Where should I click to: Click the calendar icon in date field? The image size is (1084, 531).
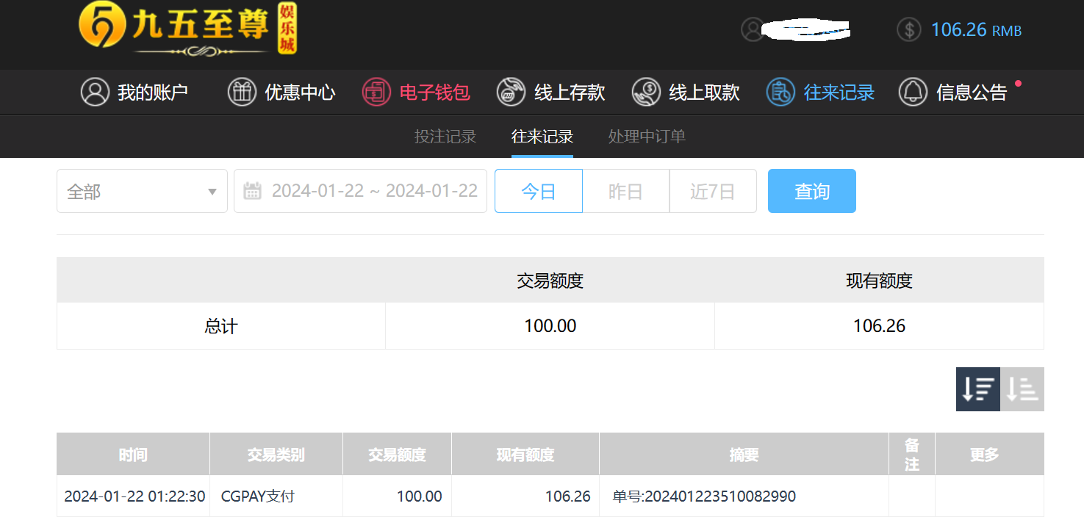252,192
